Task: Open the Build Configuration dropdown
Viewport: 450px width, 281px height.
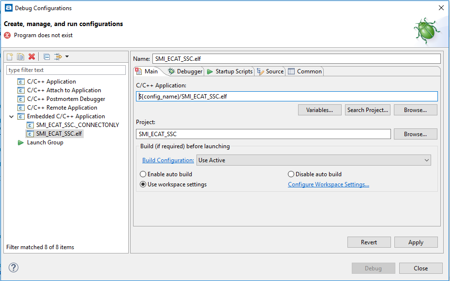Action: [x=314, y=160]
